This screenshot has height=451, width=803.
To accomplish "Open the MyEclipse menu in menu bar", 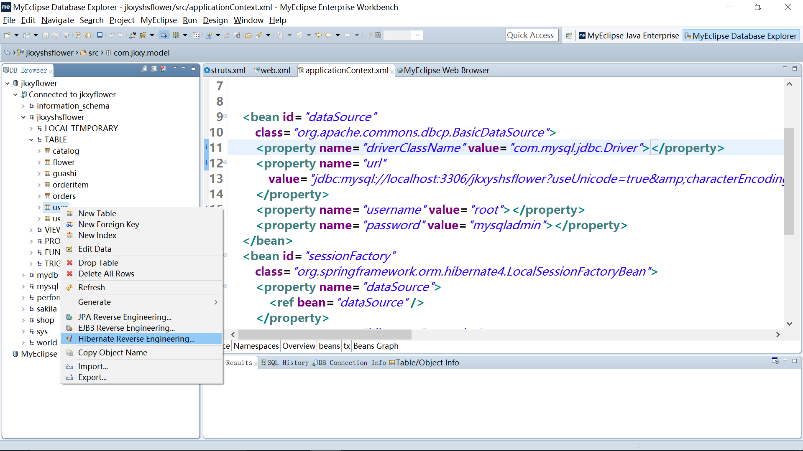I will point(159,20).
